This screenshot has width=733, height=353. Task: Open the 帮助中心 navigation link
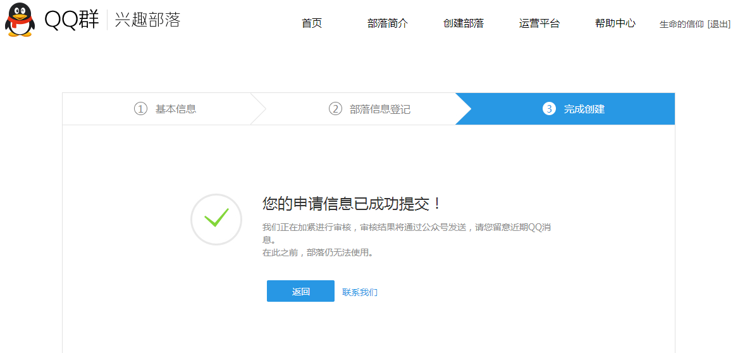[x=615, y=23]
